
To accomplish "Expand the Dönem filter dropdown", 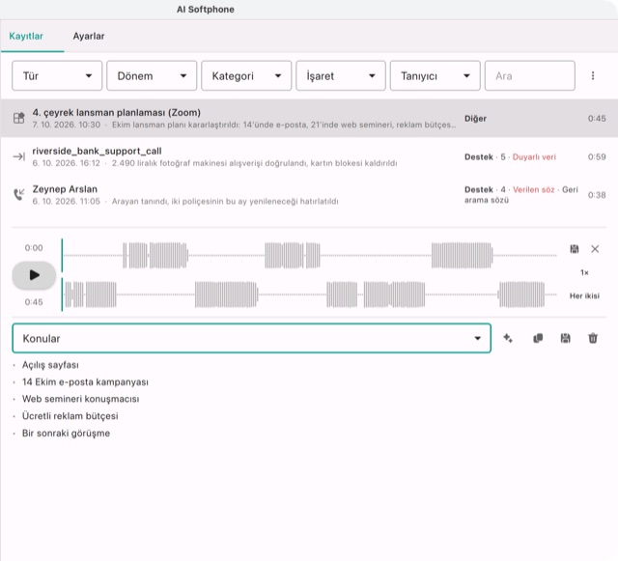I will [x=152, y=75].
